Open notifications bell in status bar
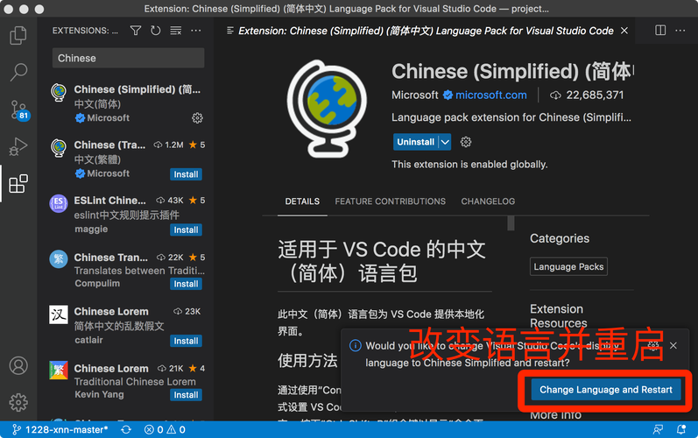The width and height of the screenshot is (698, 438). point(681,429)
